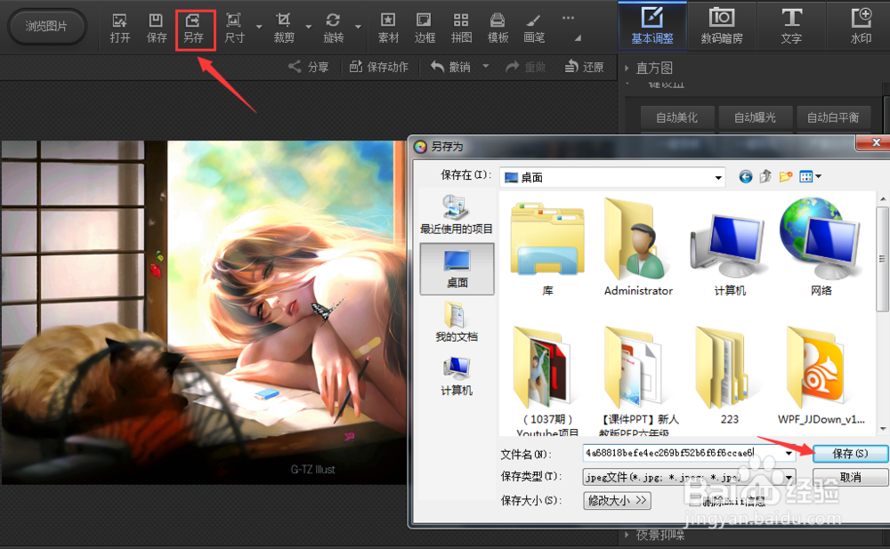Screen dimensions: 890x549
Task: Select the 旋转 rotate tool
Action: (333, 28)
